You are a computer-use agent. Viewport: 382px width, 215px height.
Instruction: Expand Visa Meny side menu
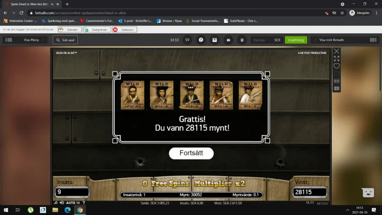click(x=34, y=40)
